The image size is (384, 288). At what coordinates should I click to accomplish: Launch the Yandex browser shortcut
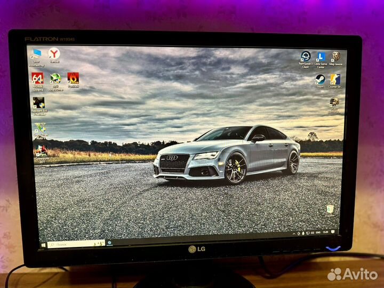[54, 55]
